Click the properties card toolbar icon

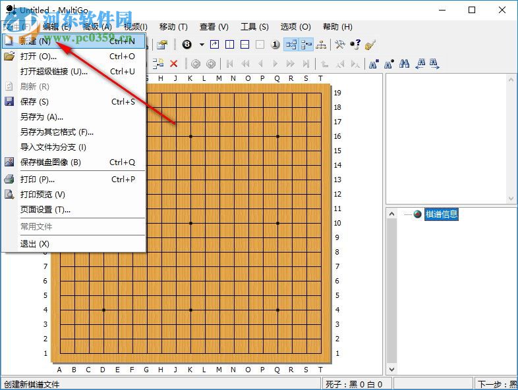[162, 45]
